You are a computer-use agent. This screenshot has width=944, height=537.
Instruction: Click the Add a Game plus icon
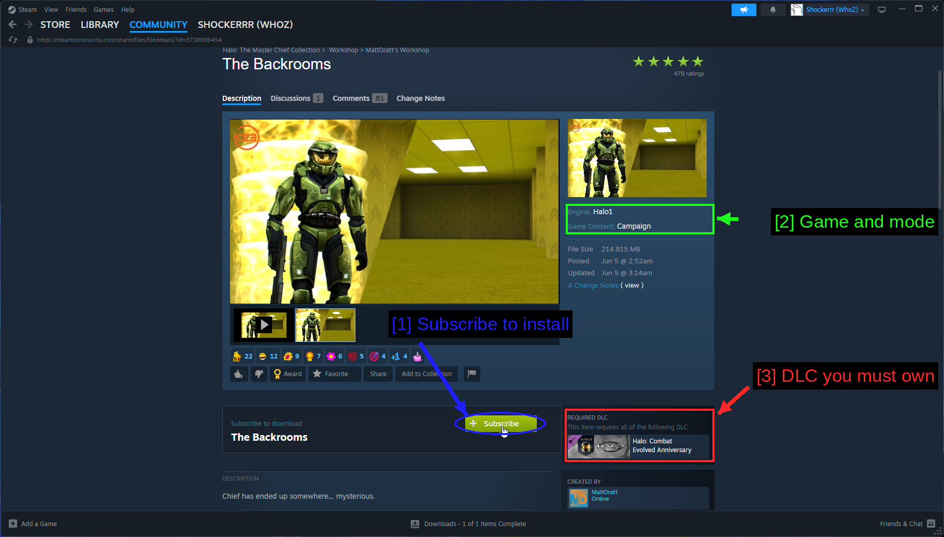(x=13, y=524)
